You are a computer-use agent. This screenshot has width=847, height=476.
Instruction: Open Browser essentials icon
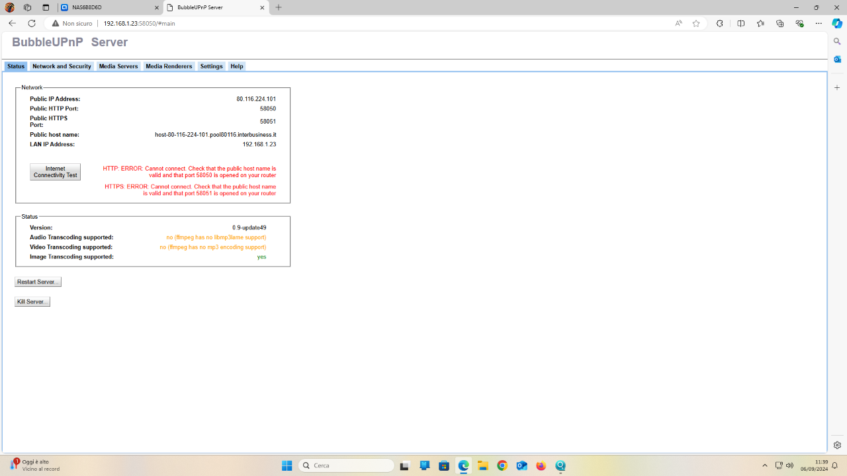pyautogui.click(x=799, y=23)
